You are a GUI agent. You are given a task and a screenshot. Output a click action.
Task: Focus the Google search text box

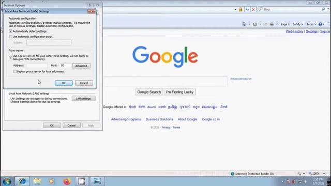click(x=165, y=82)
